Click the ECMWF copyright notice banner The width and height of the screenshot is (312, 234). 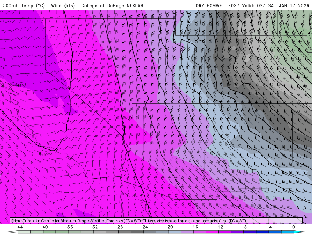(156, 221)
